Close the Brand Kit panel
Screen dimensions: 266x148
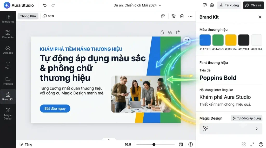pyautogui.click(x=260, y=17)
